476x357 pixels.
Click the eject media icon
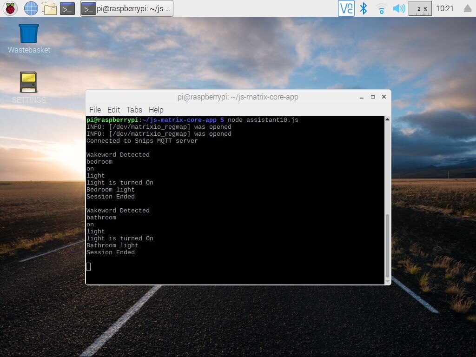pyautogui.click(x=467, y=8)
